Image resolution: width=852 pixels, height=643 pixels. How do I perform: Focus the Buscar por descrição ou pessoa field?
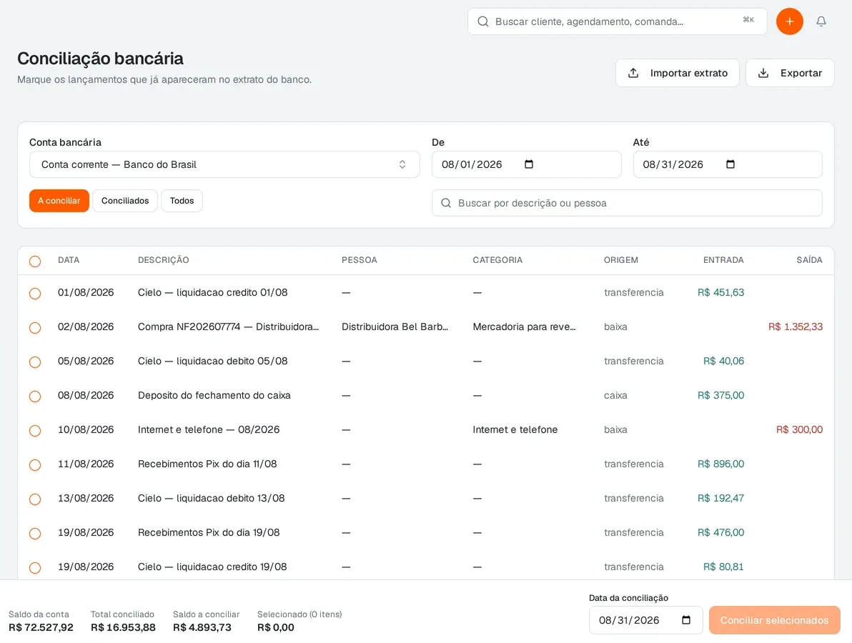click(627, 203)
